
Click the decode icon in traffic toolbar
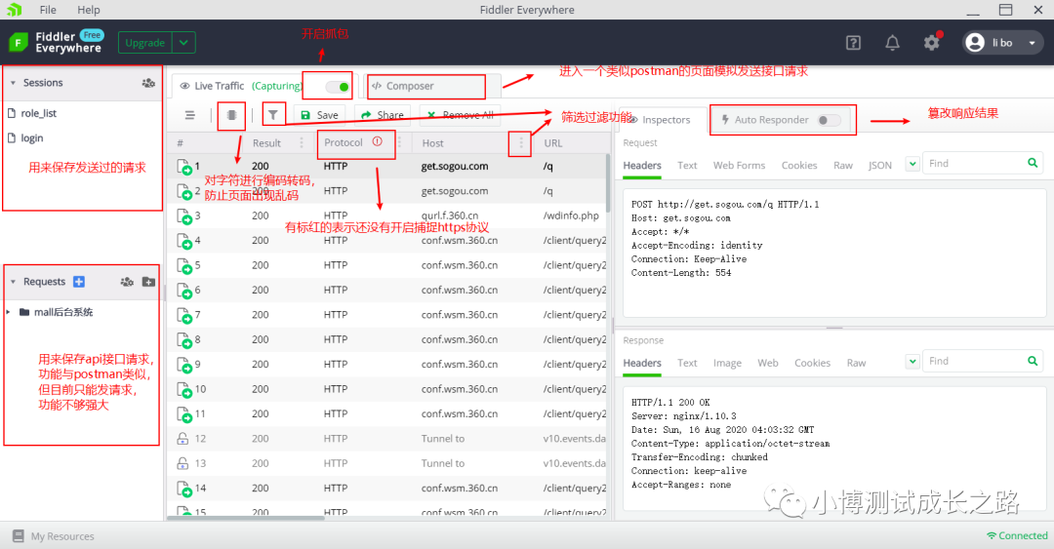pos(231,115)
